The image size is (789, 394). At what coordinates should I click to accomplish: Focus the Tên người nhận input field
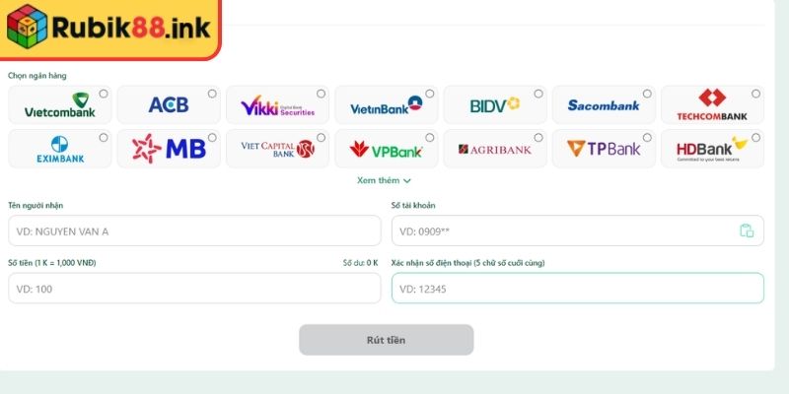(x=194, y=230)
